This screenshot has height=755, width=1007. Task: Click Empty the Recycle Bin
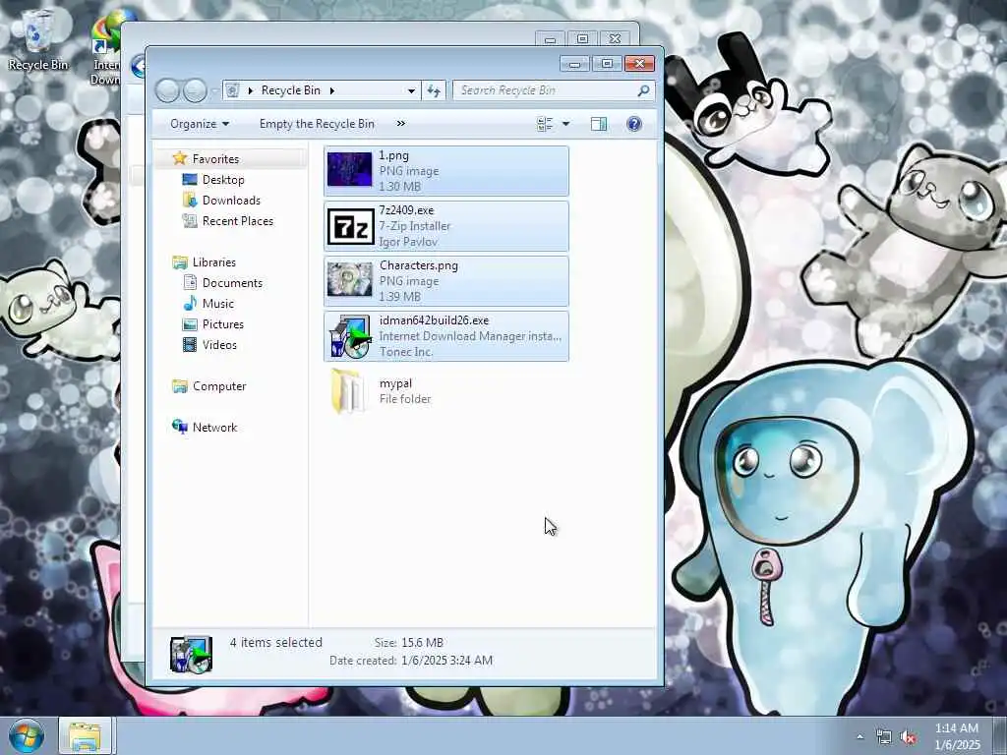[x=317, y=124]
